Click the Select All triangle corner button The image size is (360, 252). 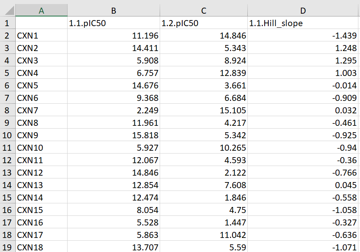(8, 10)
